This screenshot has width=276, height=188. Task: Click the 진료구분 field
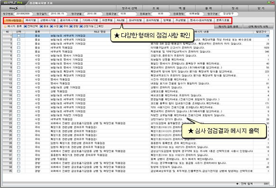[127, 14]
